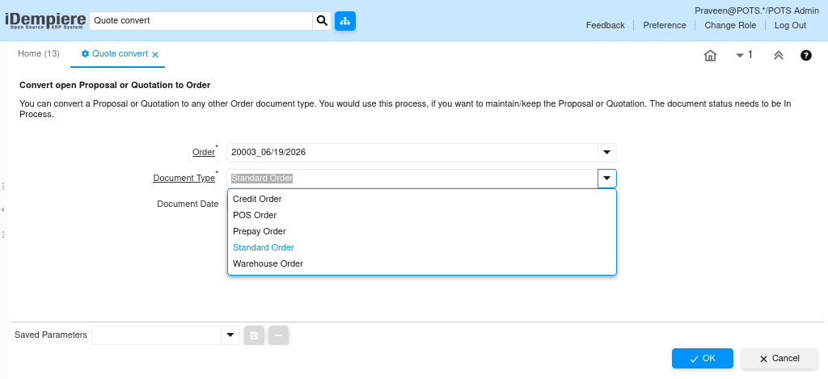The width and height of the screenshot is (828, 379).
Task: Click the Saved Parameters input field
Action: pyautogui.click(x=157, y=335)
